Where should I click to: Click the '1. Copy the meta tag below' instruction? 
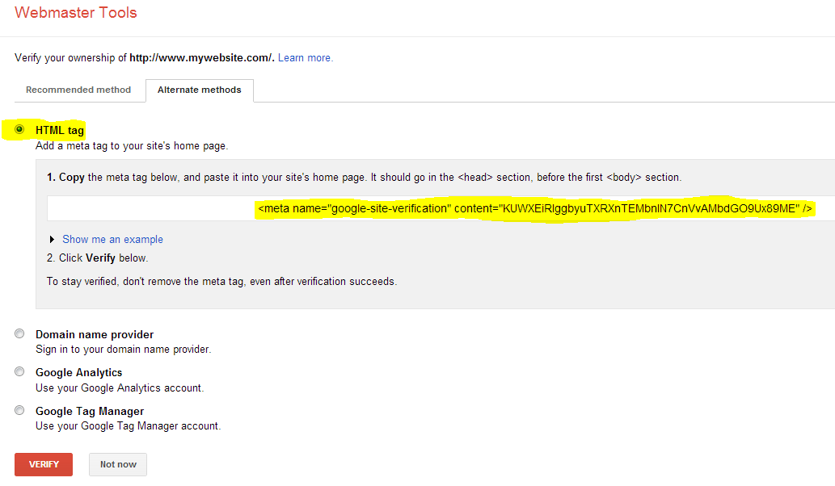364,177
